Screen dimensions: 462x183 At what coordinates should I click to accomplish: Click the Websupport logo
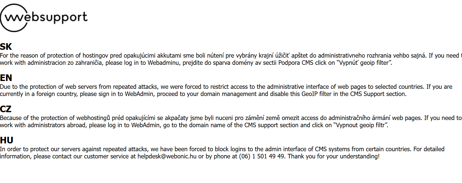tap(44, 18)
